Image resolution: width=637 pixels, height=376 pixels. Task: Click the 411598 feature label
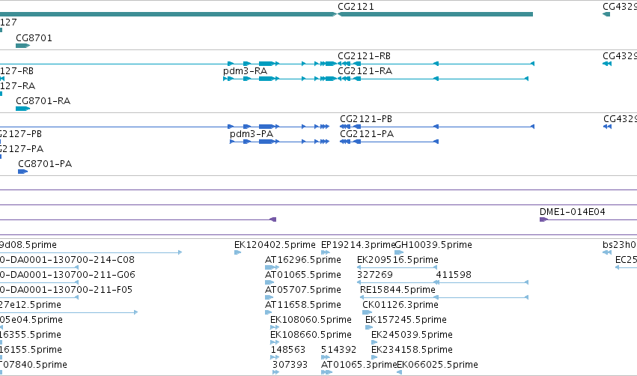pyautogui.click(x=454, y=275)
